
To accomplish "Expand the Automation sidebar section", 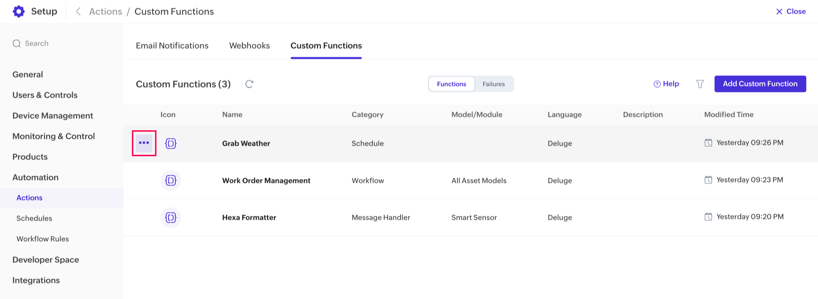I will (x=35, y=177).
